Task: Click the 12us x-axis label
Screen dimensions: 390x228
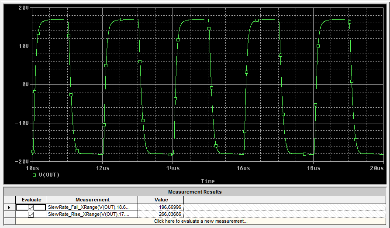Action: 103,168
